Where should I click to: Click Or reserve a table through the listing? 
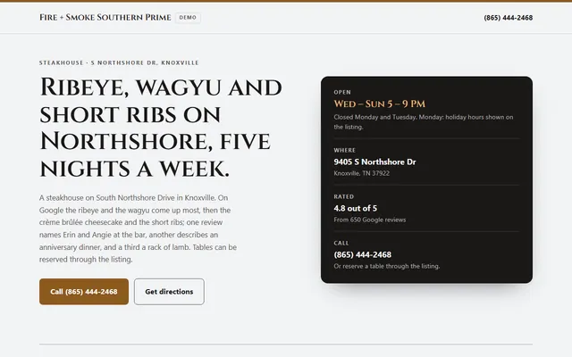click(387, 266)
